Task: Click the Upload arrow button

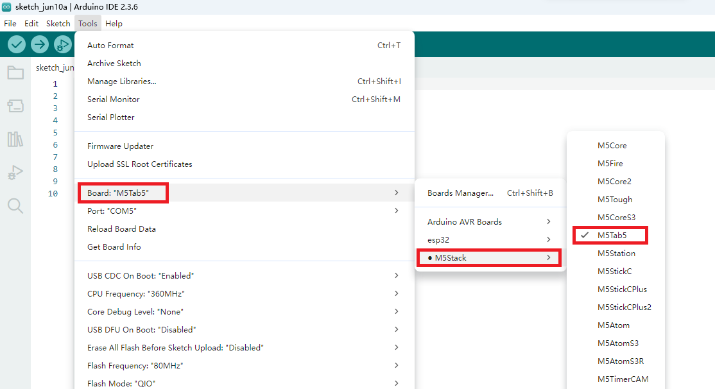Action: click(x=40, y=44)
